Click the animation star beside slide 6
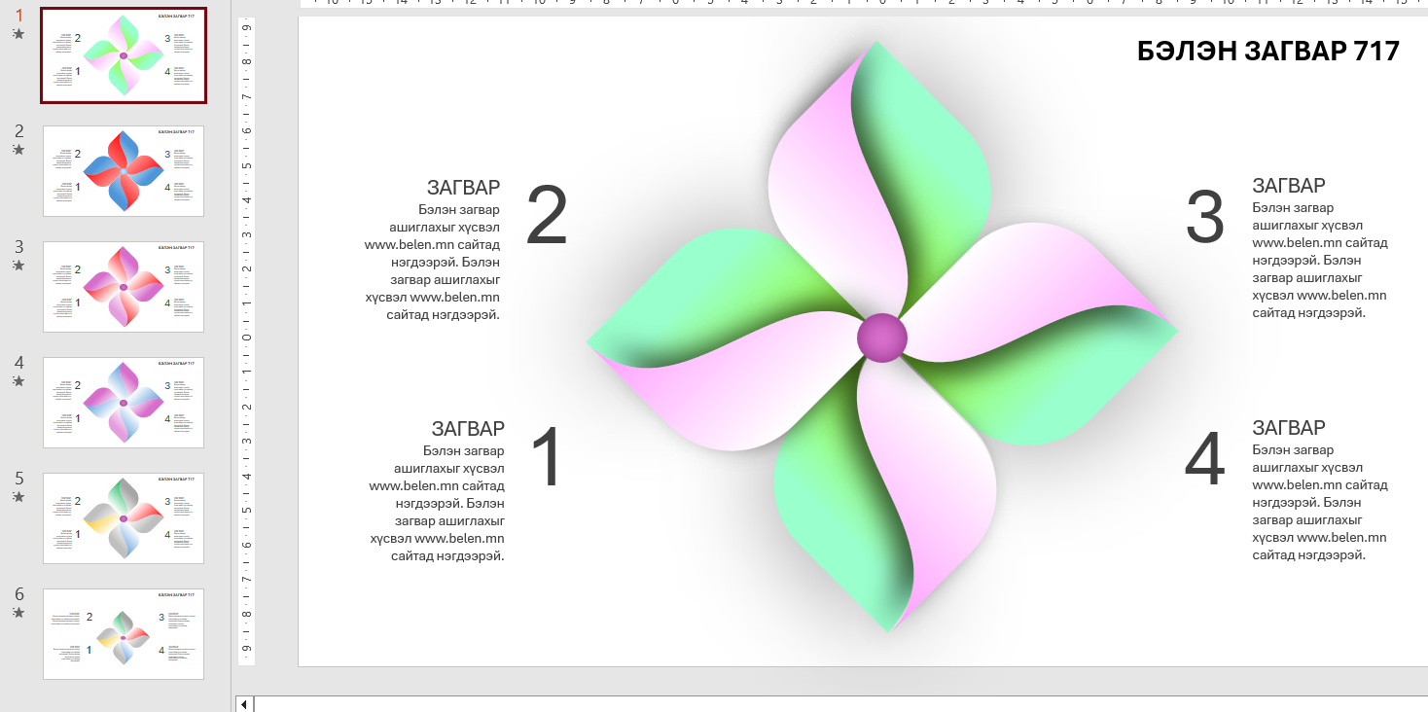Image resolution: width=1428 pixels, height=712 pixels. pos(18,613)
